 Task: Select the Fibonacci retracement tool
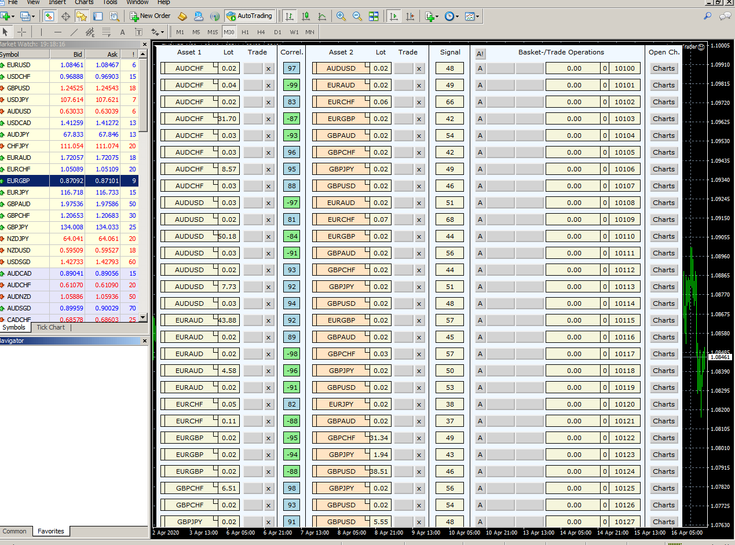(x=106, y=32)
